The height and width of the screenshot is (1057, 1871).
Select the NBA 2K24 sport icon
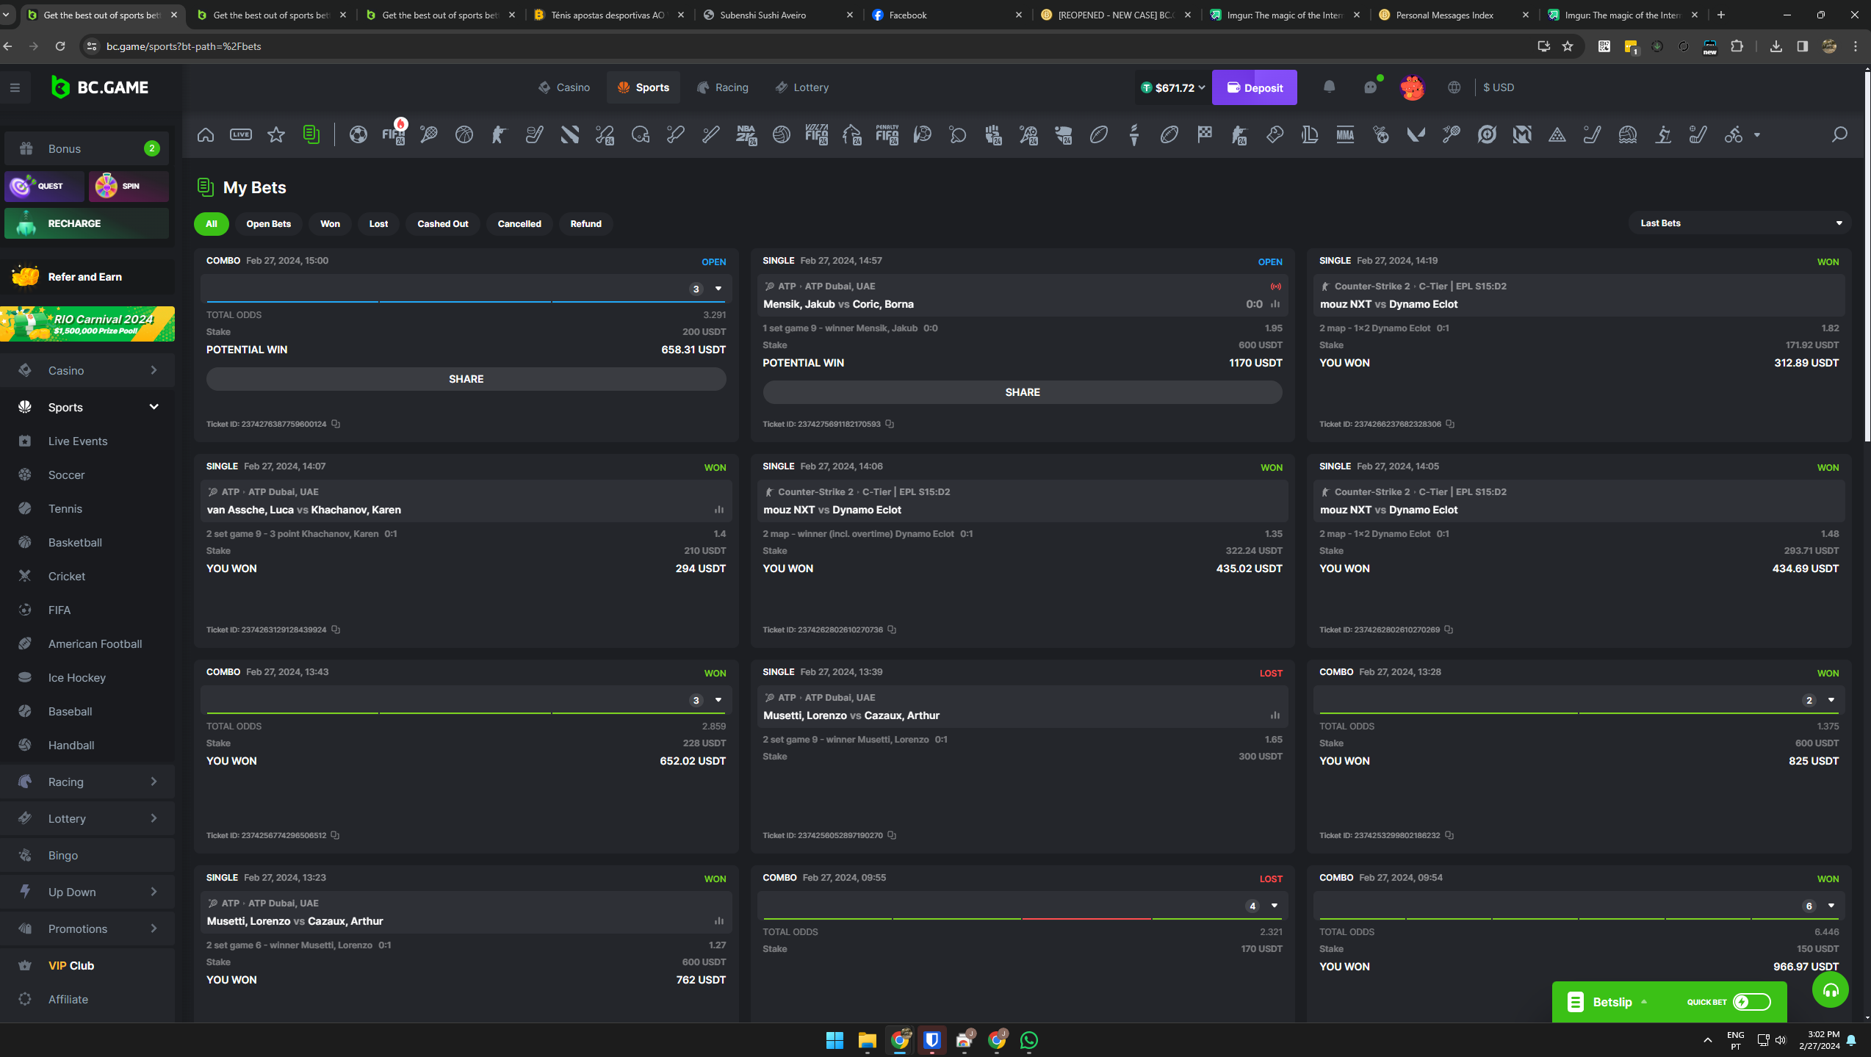point(746,134)
